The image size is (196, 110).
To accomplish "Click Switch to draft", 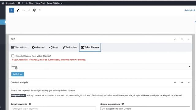I will [190, 10].
